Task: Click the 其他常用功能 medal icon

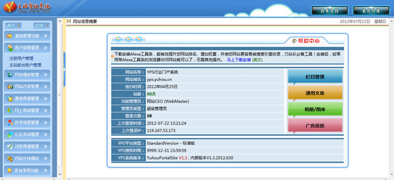Action: click(x=10, y=171)
